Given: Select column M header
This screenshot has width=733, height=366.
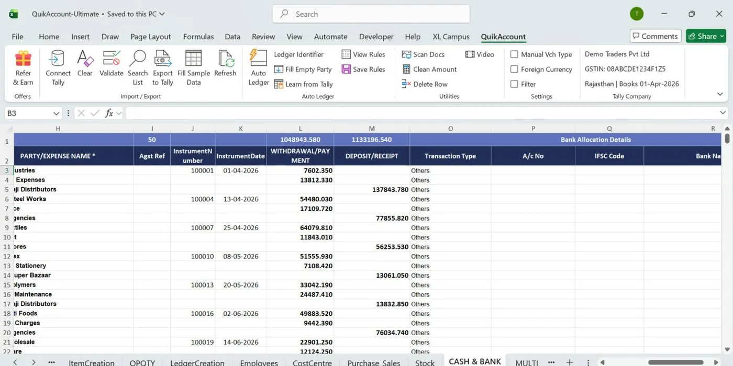Looking at the screenshot, I should pyautogui.click(x=372, y=129).
